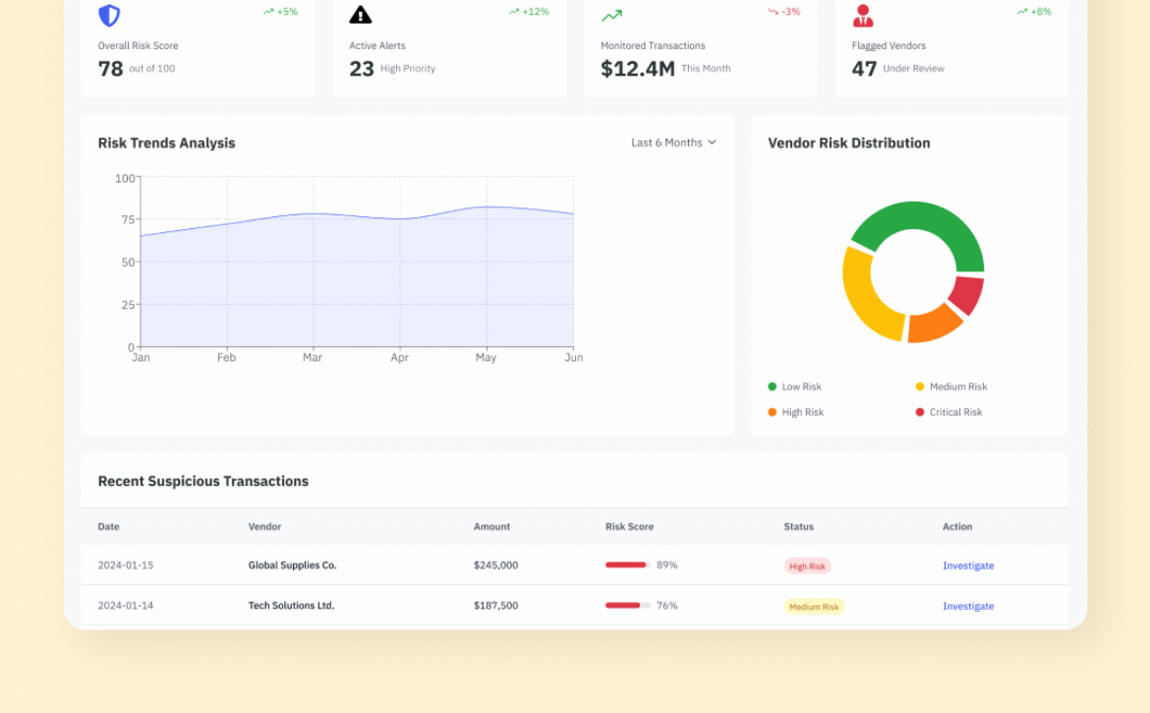Click the red person Flagged Vendors icon
1150x713 pixels.
tap(863, 16)
